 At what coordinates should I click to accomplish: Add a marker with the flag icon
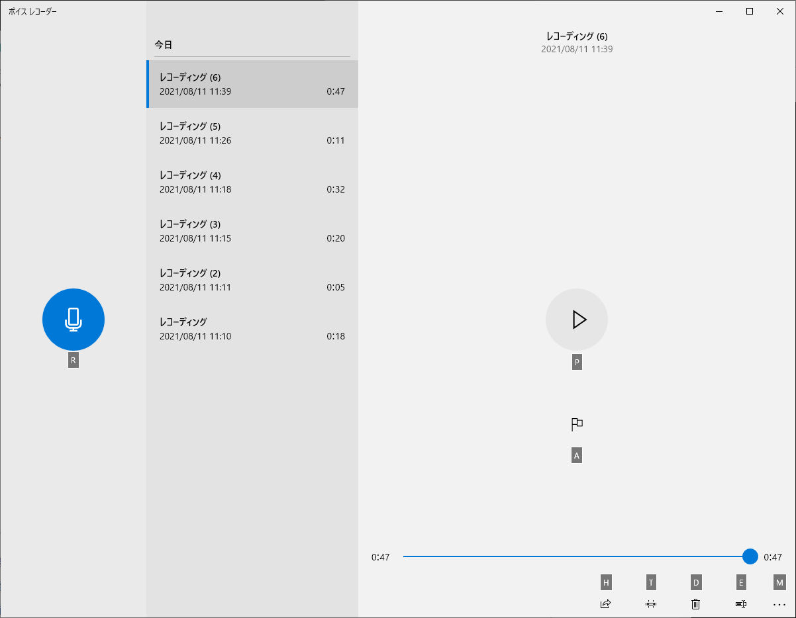point(577,424)
